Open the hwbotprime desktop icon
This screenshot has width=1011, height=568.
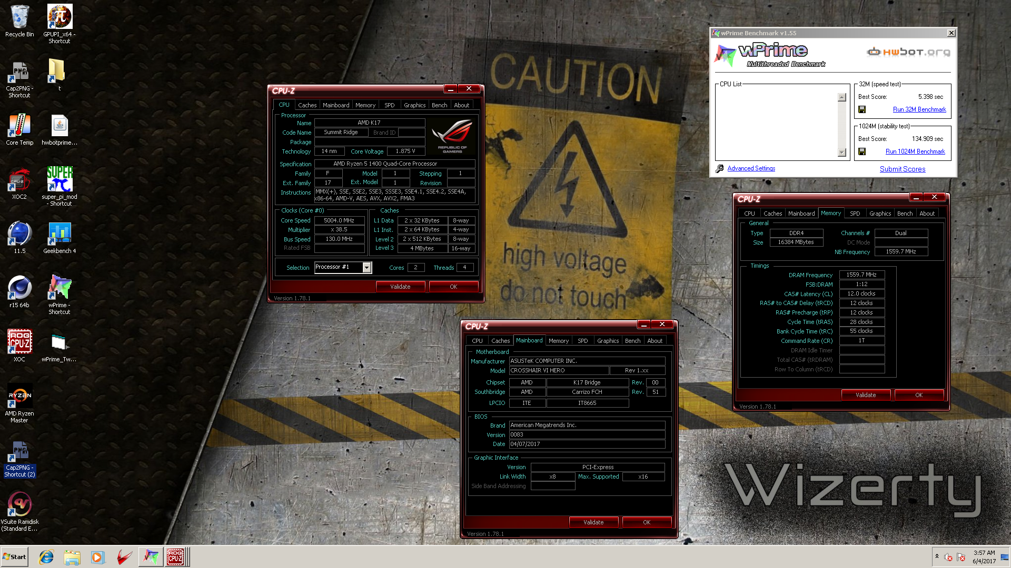(x=60, y=129)
